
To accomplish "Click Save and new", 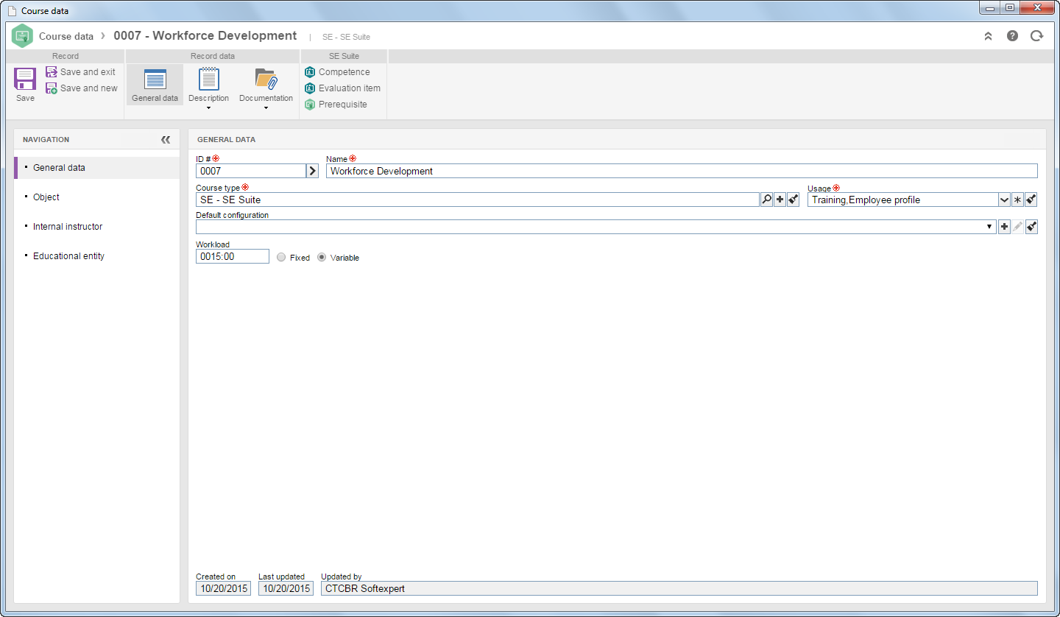I will click(x=82, y=88).
